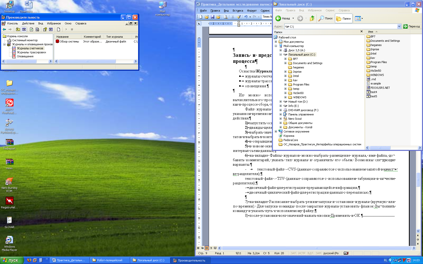Screen dimensions: 423x264
Task: Click the Имя column header in Explorer
Action: 388,32
